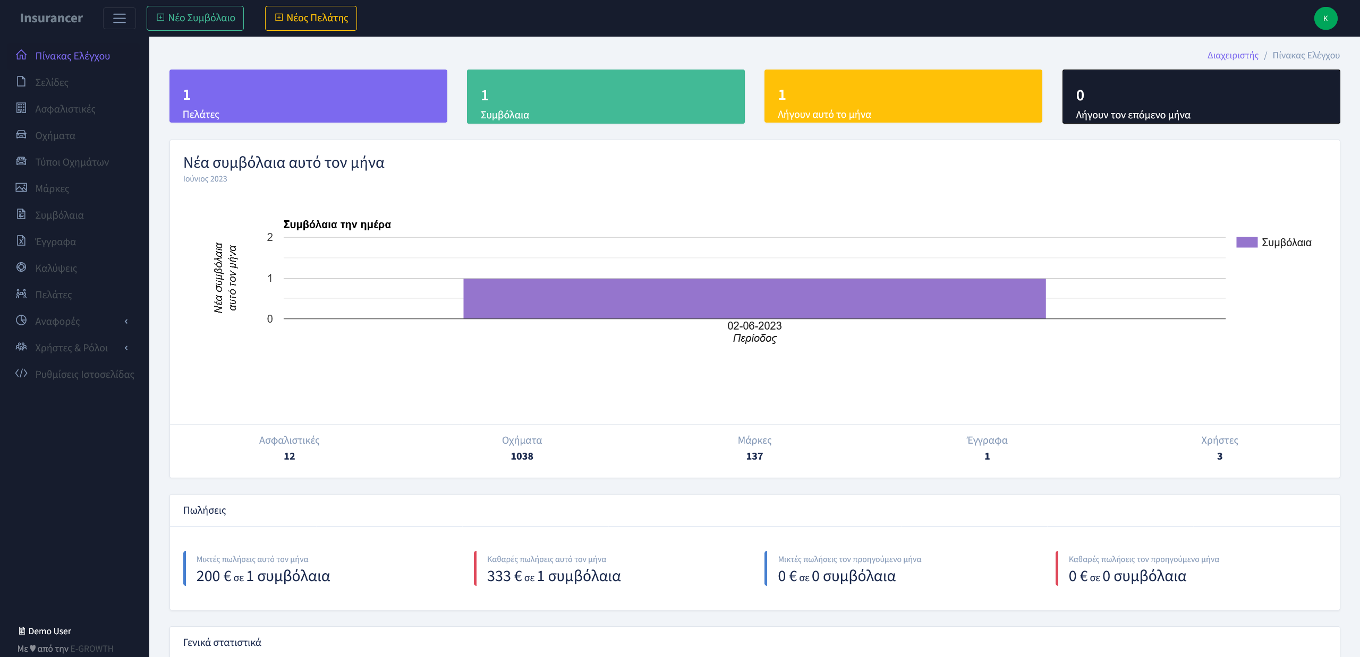Click the document icon next to Συμβόλαια
This screenshot has height=657, width=1360.
click(21, 214)
